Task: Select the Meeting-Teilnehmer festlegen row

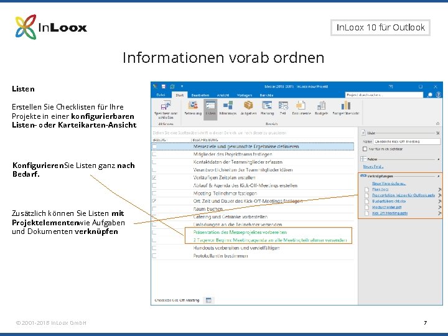Action: tap(253, 193)
